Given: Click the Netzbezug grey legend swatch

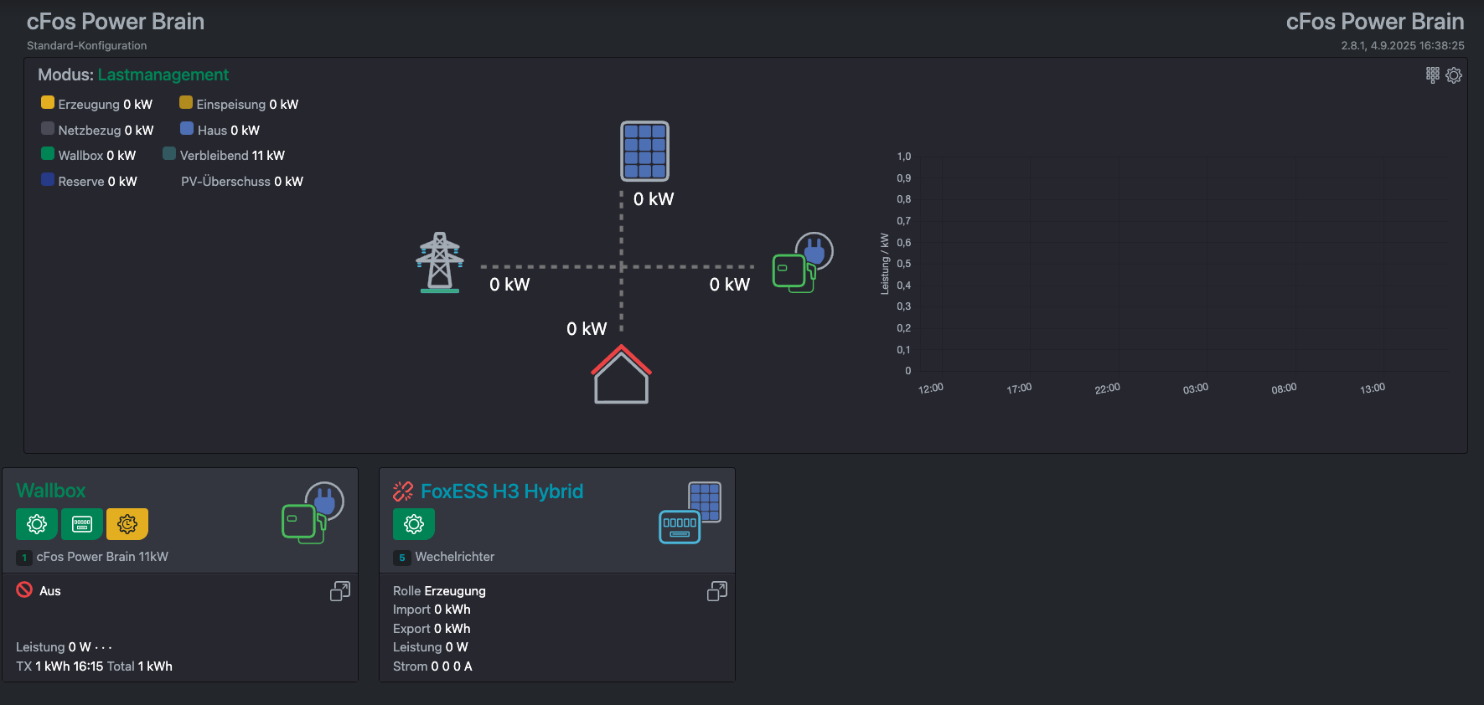Looking at the screenshot, I should tap(48, 128).
